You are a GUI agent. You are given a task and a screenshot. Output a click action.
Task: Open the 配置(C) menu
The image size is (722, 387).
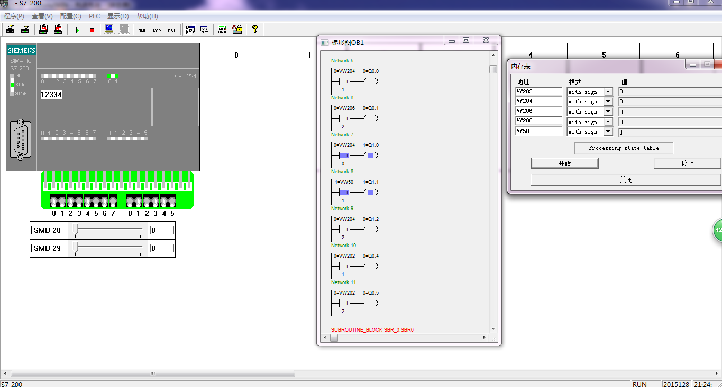click(70, 16)
